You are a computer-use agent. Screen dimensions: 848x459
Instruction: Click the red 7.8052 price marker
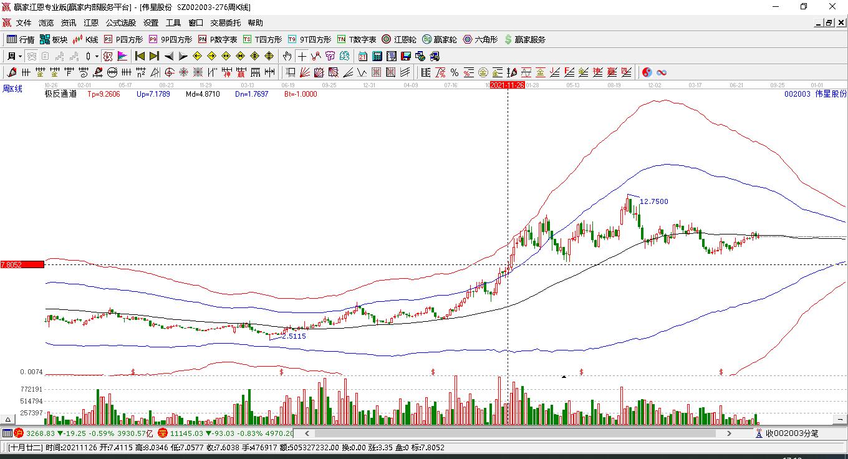(x=22, y=264)
